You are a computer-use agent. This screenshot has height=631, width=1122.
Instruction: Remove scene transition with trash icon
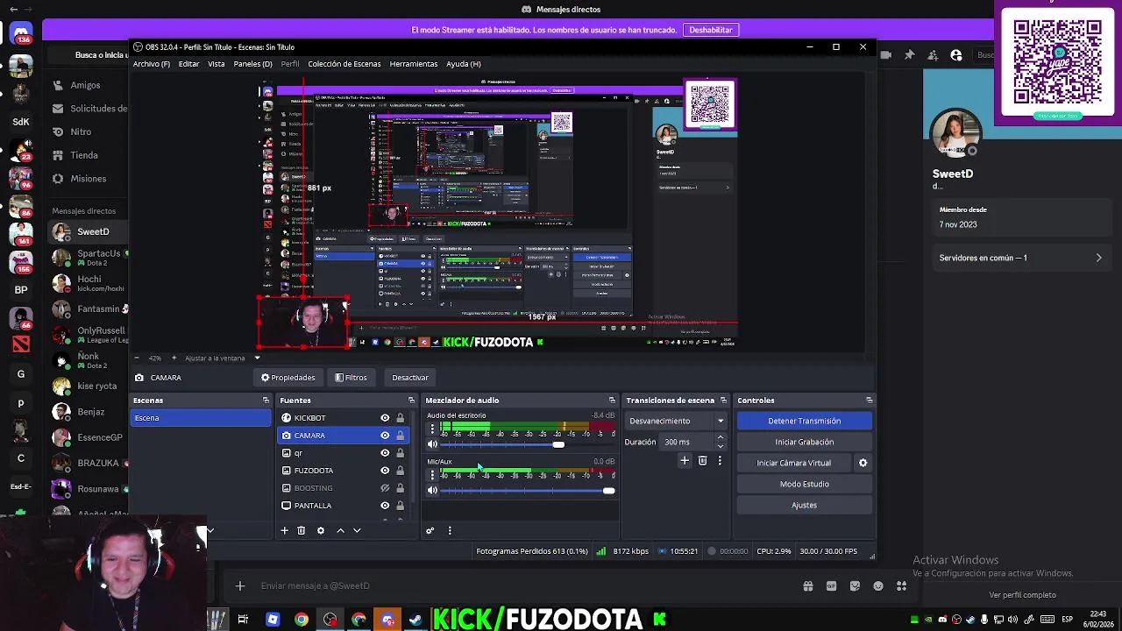pyautogui.click(x=702, y=460)
